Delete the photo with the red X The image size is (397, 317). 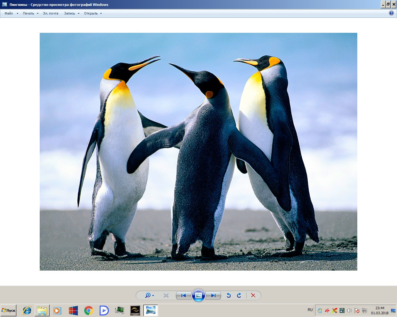click(x=253, y=295)
